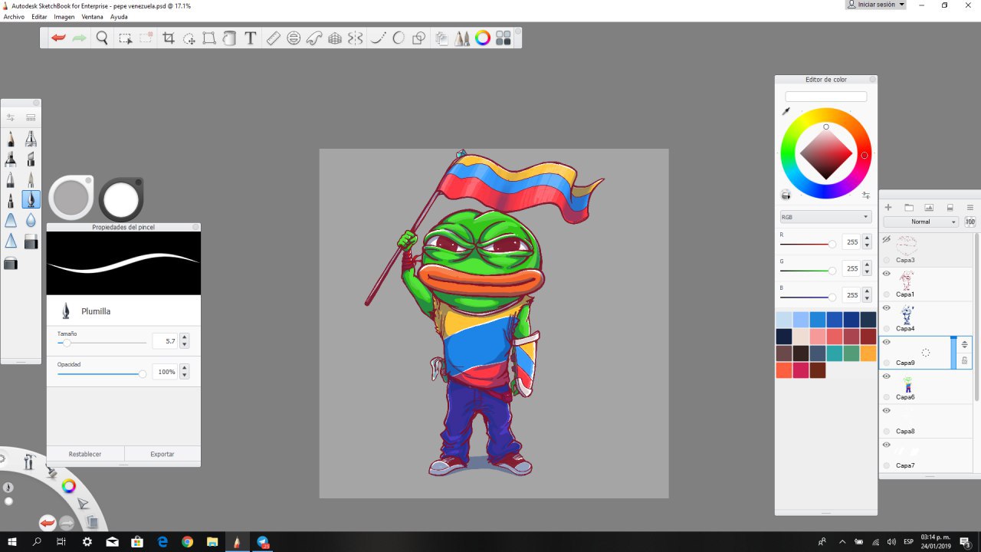The image size is (981, 552).
Task: Select the Text tool
Action: (250, 38)
